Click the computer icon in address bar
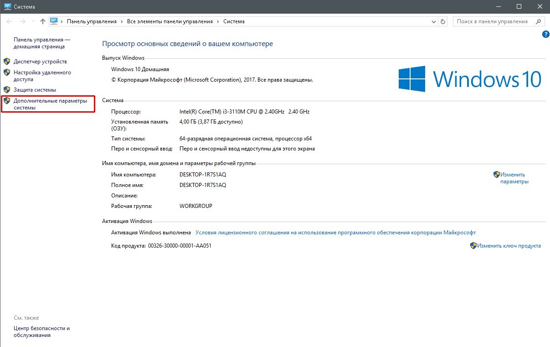The image size is (550, 347). 54,21
